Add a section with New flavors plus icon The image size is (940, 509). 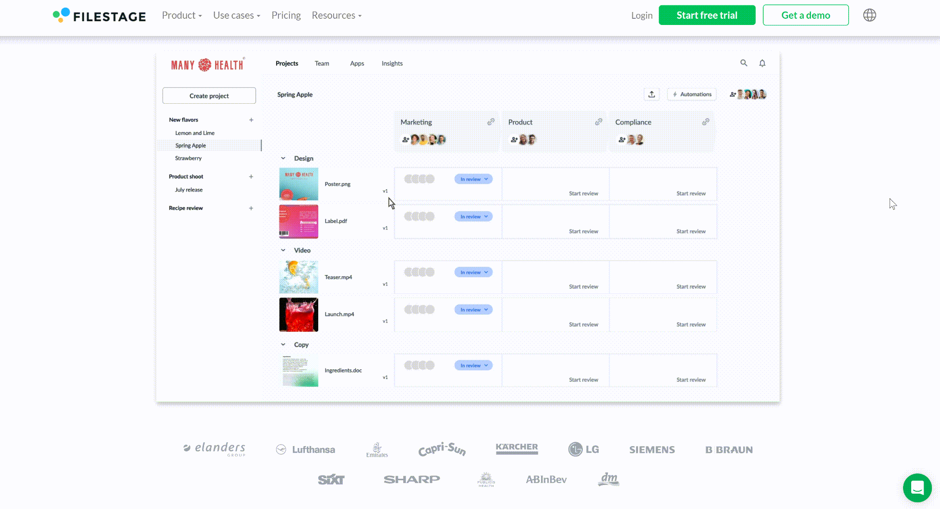click(x=251, y=120)
